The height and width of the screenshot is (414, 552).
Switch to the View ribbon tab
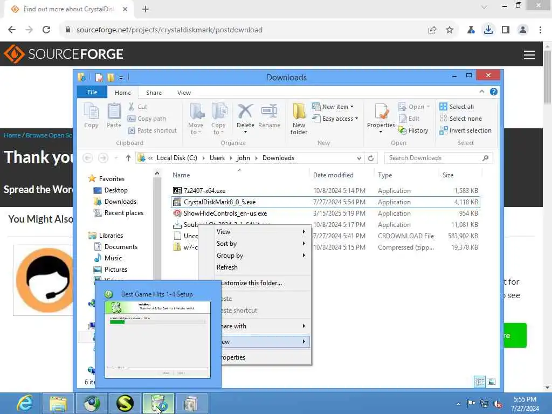[184, 93]
